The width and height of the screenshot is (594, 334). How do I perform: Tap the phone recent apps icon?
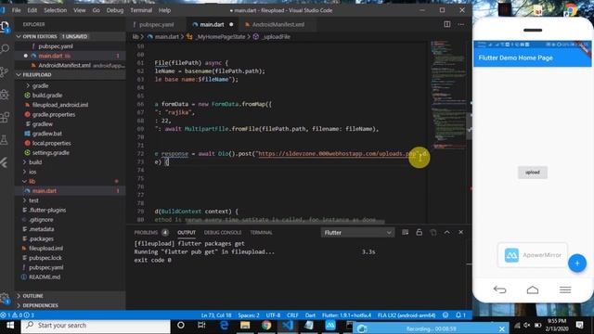tap(565, 290)
